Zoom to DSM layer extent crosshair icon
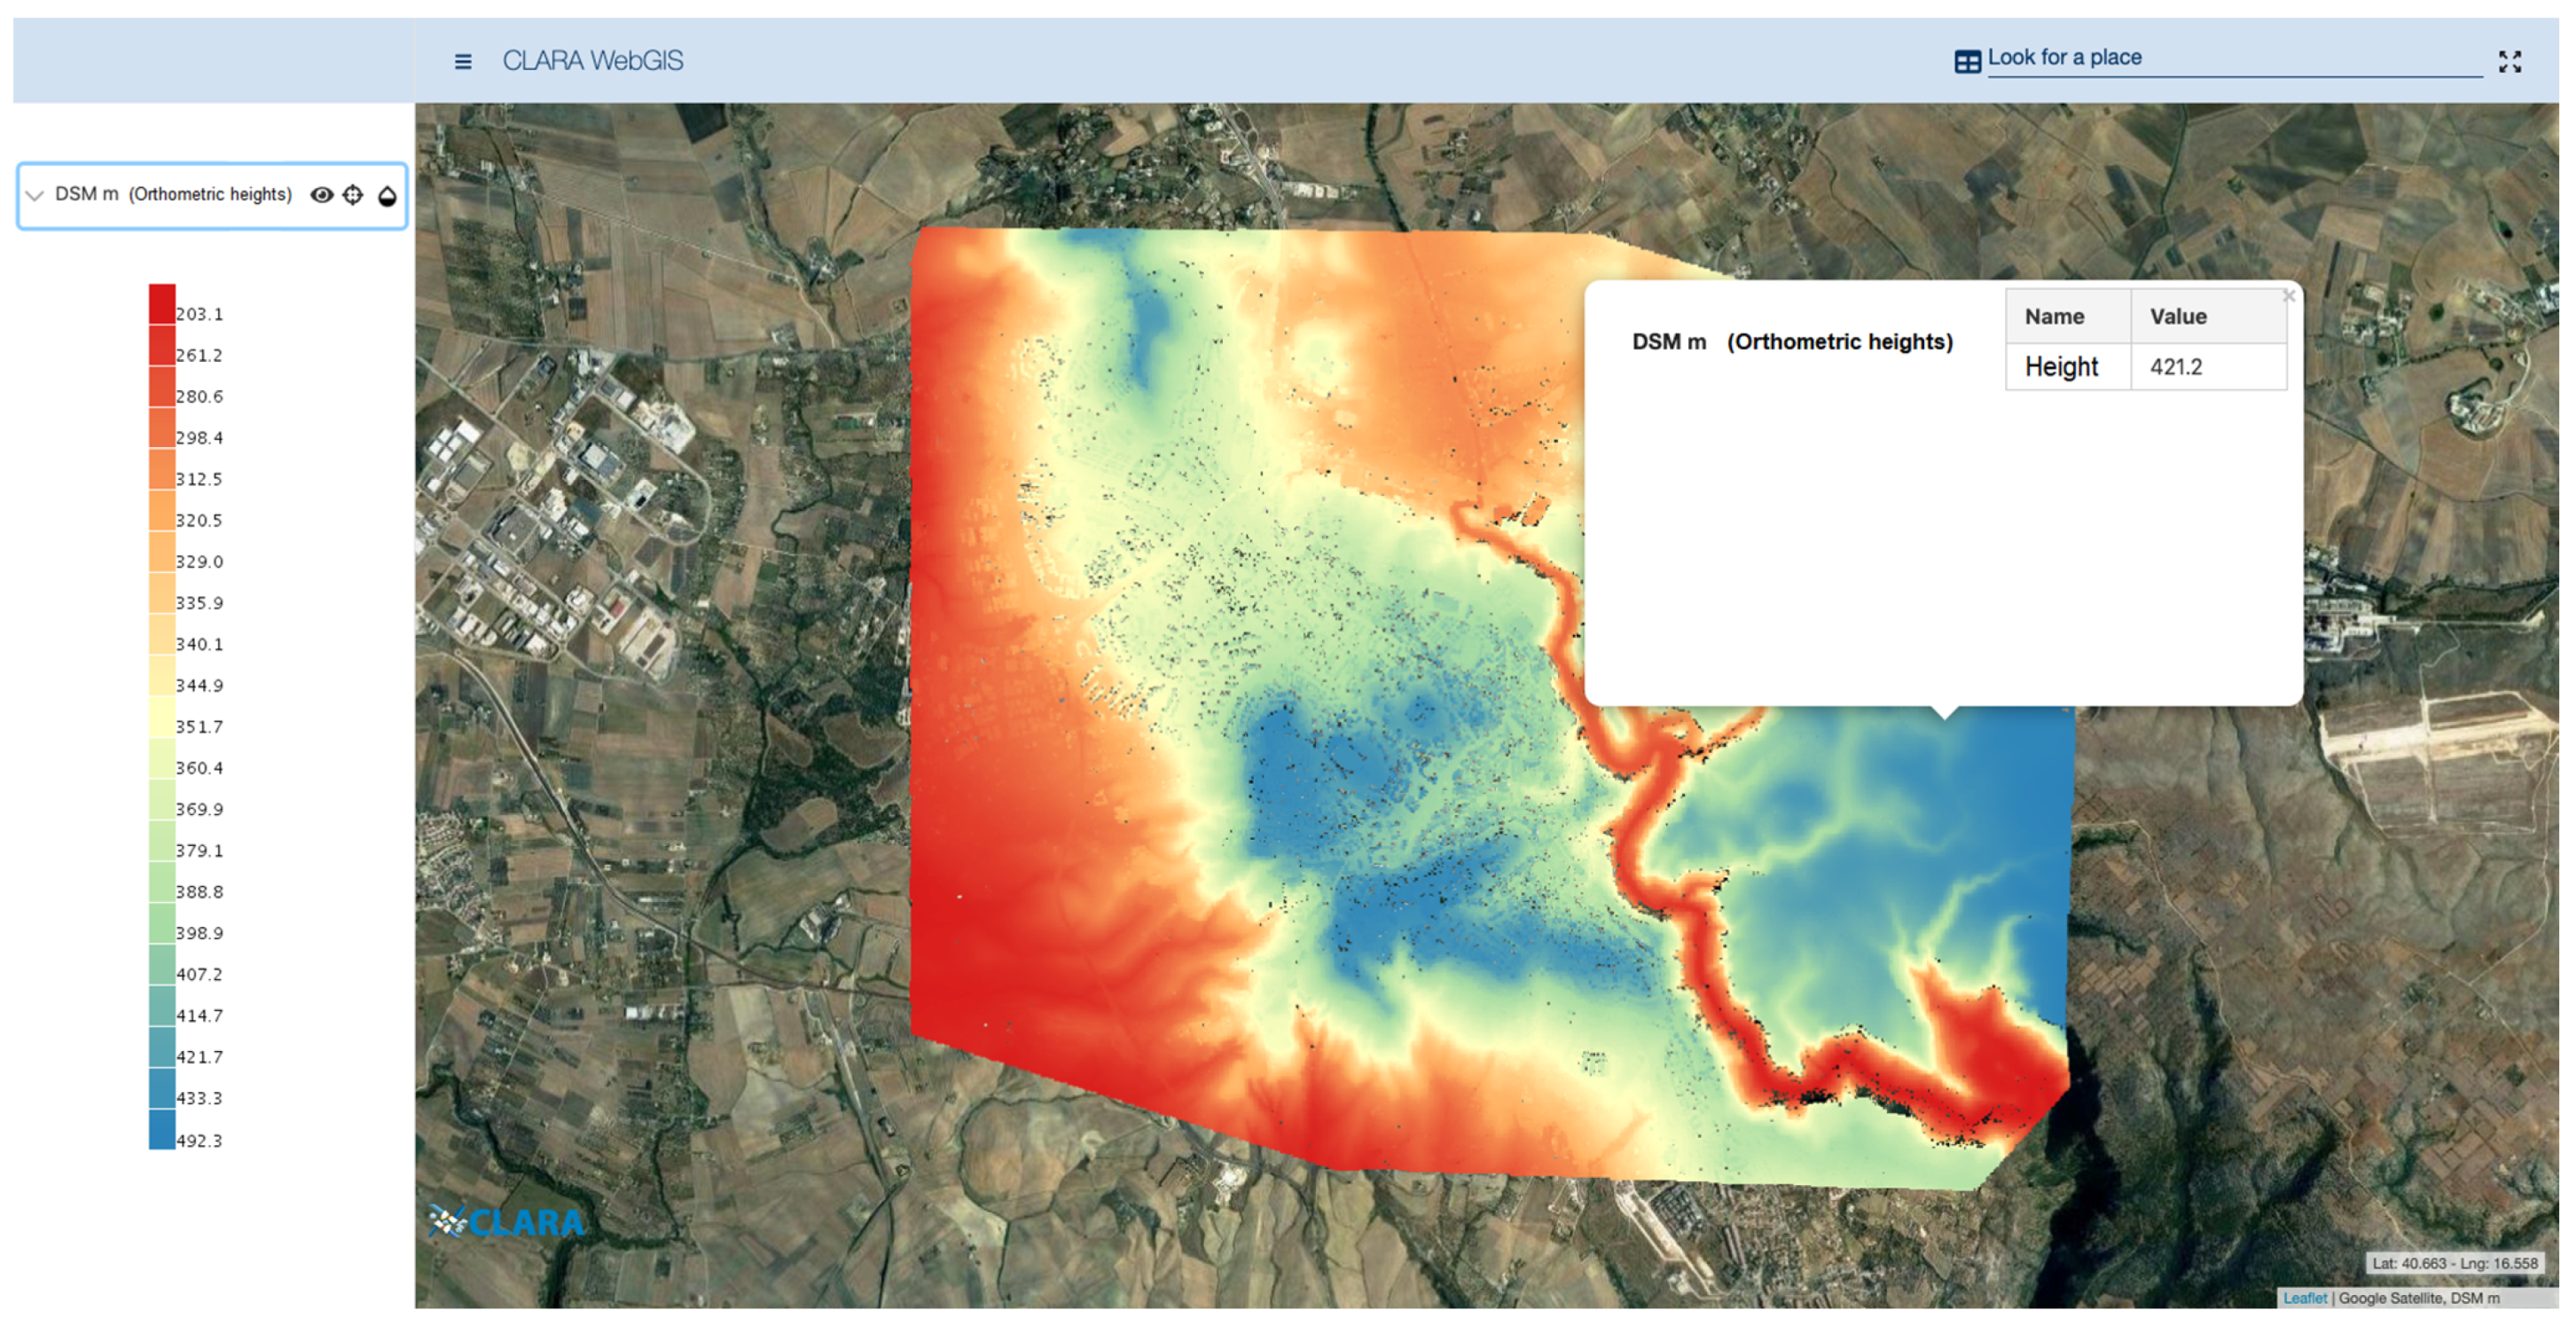This screenshot has height=1326, width=2576. (353, 195)
